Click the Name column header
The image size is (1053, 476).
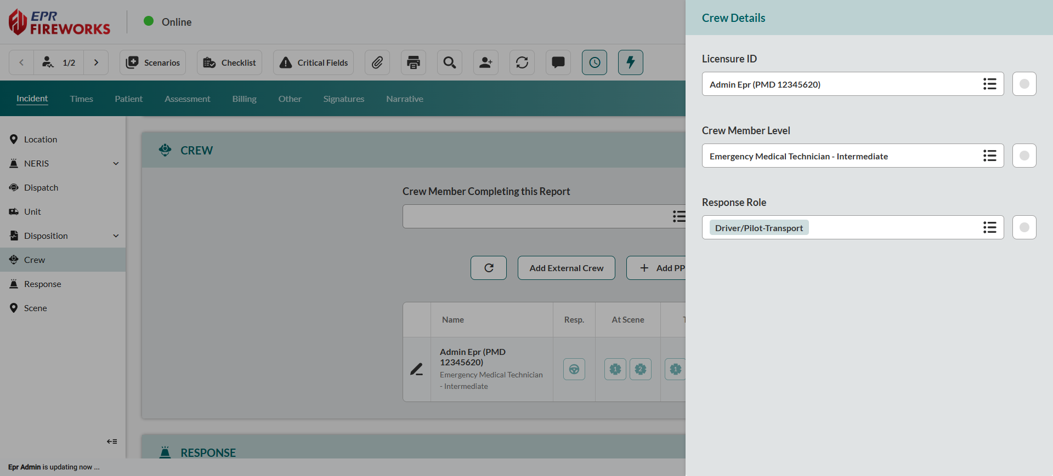coord(453,319)
